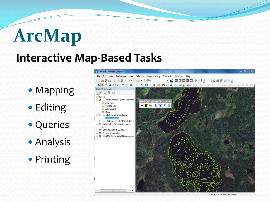Image resolution: width=270 pixels, height=202 pixels.
Task: Go back to previous extent
Action: pyautogui.click(x=123, y=85)
